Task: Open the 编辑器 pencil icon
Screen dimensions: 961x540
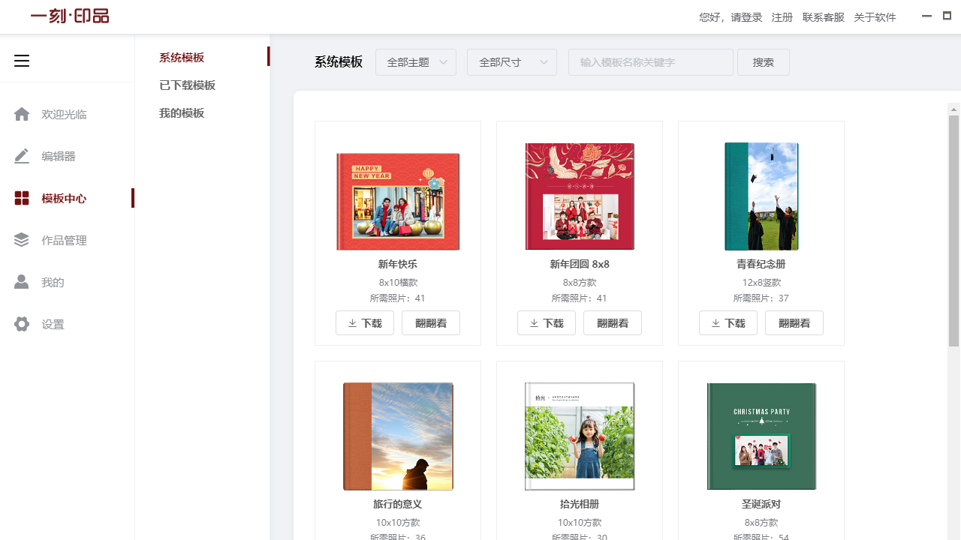Action: click(22, 156)
